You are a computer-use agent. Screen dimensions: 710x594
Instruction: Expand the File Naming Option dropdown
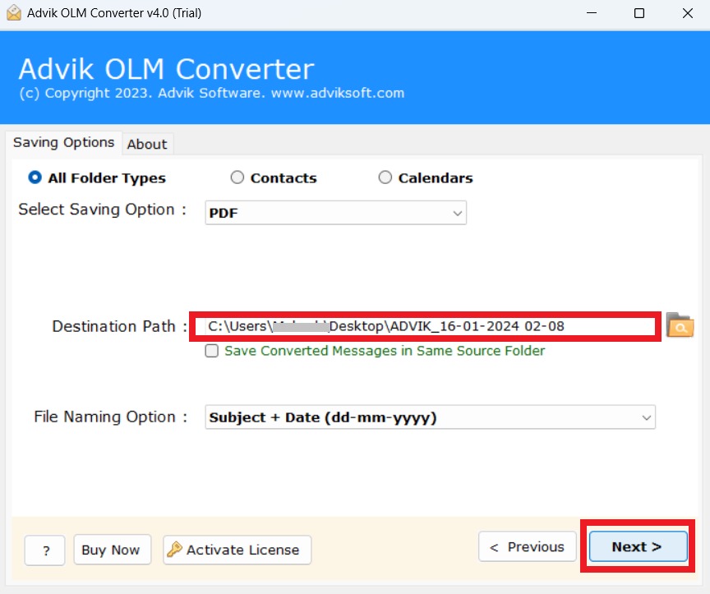[x=430, y=417]
